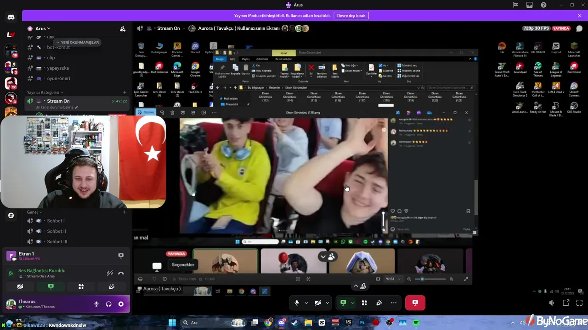Open Thearus user profile panel
This screenshot has height=330, width=588.
(x=46, y=304)
